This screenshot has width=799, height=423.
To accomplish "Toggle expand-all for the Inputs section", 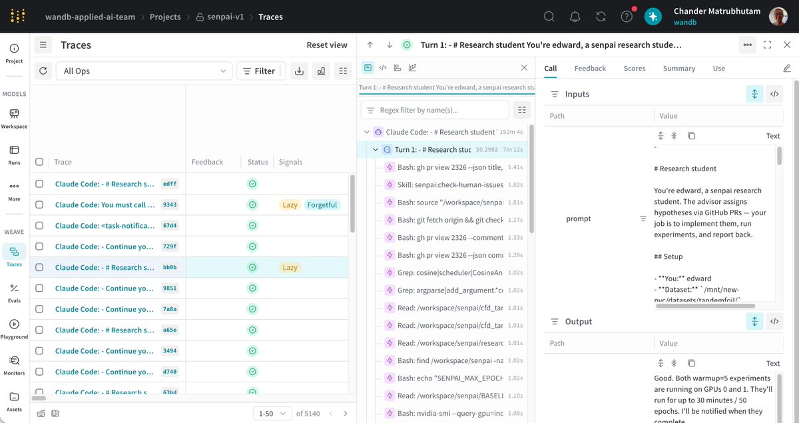I will tap(754, 94).
